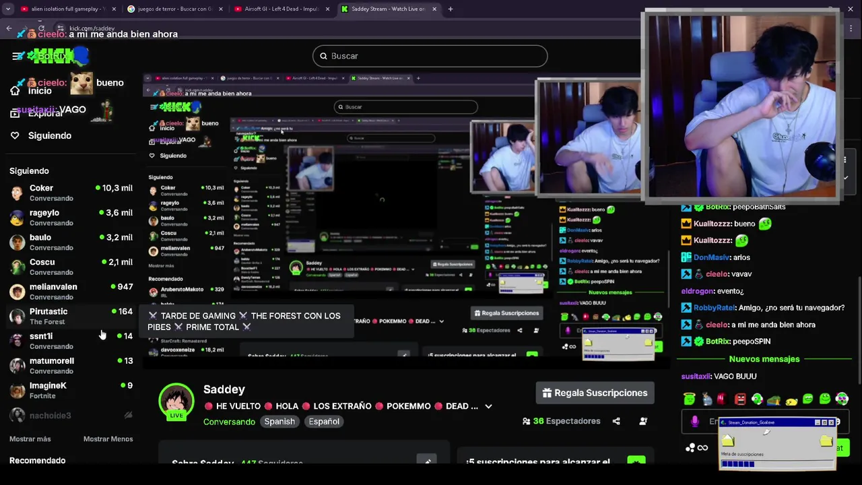The image size is (862, 485).
Task: Insert the red hair emote
Action: (x=723, y=399)
